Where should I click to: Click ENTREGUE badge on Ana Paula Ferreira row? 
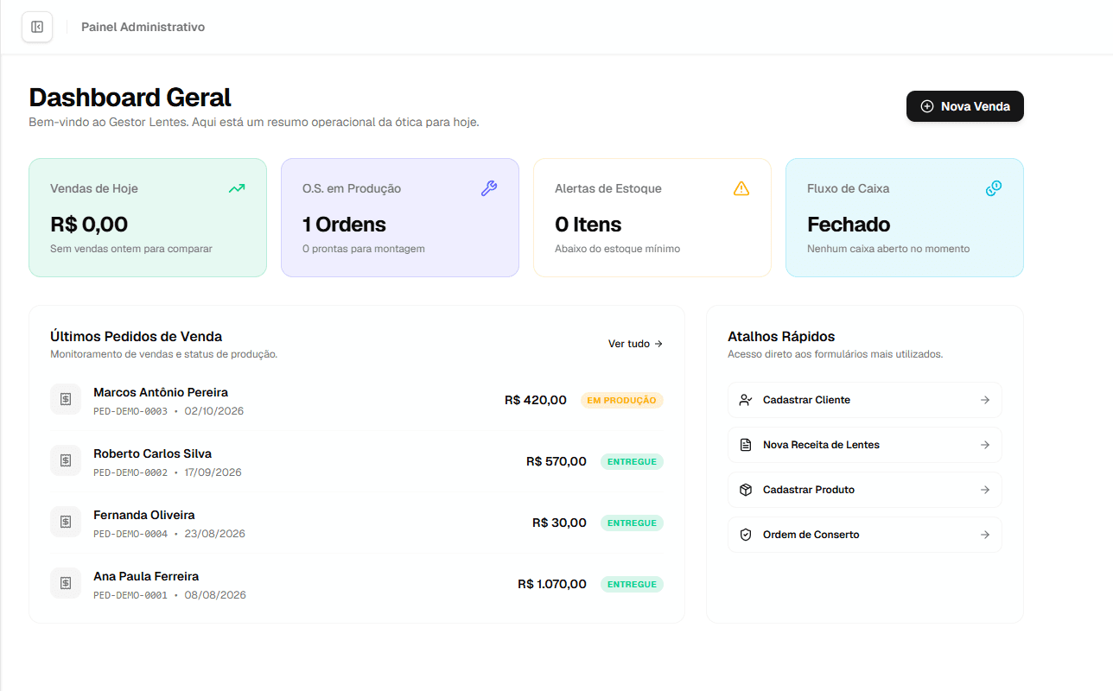tap(632, 584)
